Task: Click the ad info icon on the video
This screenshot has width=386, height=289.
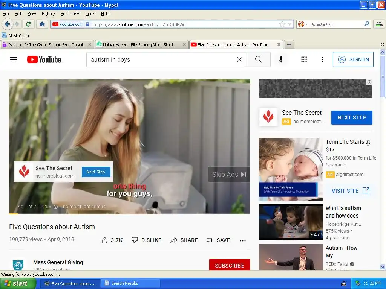Action: [x=56, y=207]
